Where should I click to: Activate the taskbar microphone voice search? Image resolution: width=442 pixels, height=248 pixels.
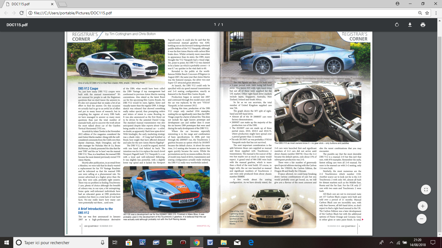(x=102, y=242)
